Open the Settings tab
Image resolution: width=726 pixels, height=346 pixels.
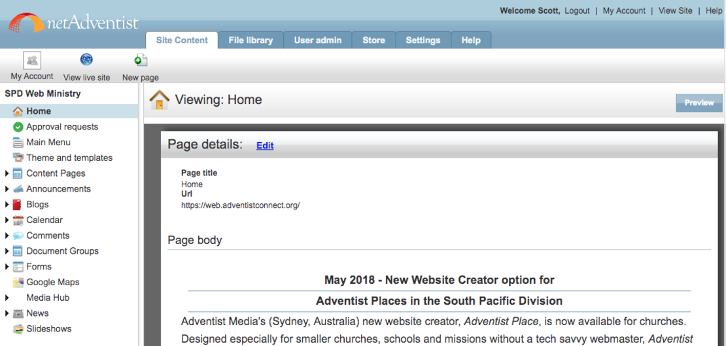[423, 41]
